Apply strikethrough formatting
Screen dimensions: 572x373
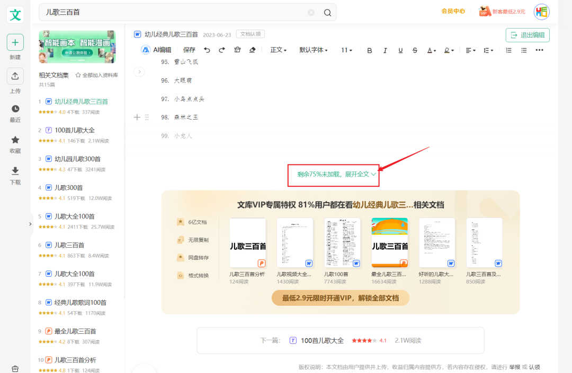(x=415, y=50)
